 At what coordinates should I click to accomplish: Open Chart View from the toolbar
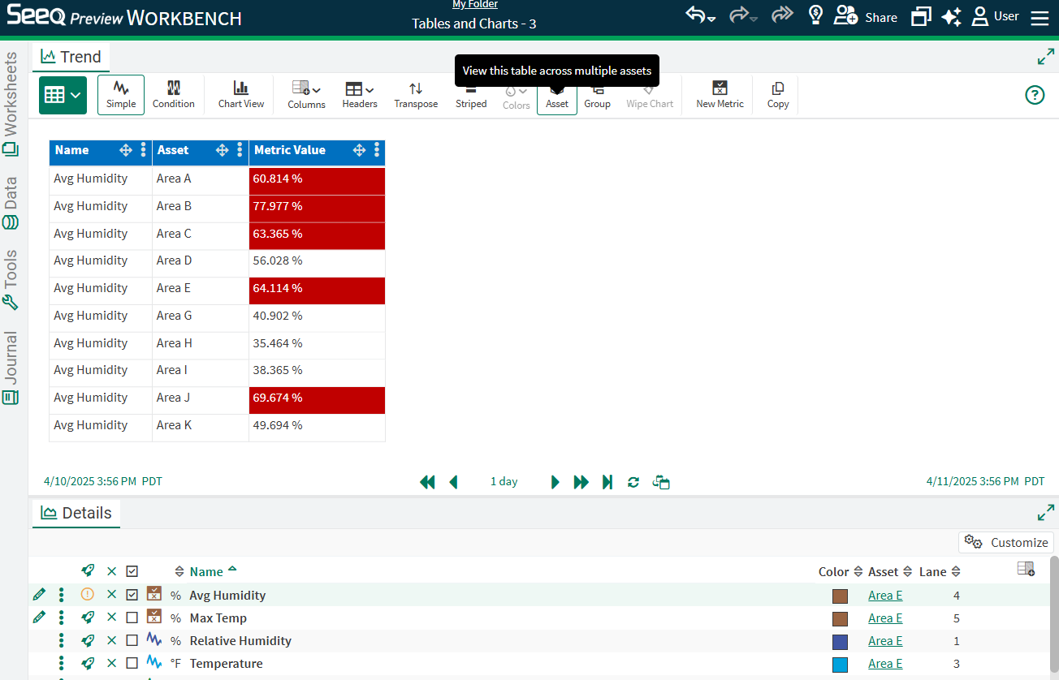click(x=241, y=94)
